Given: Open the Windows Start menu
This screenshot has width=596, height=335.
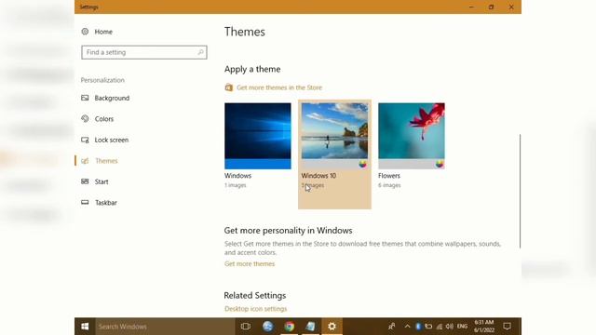Looking at the screenshot, I should [85, 327].
